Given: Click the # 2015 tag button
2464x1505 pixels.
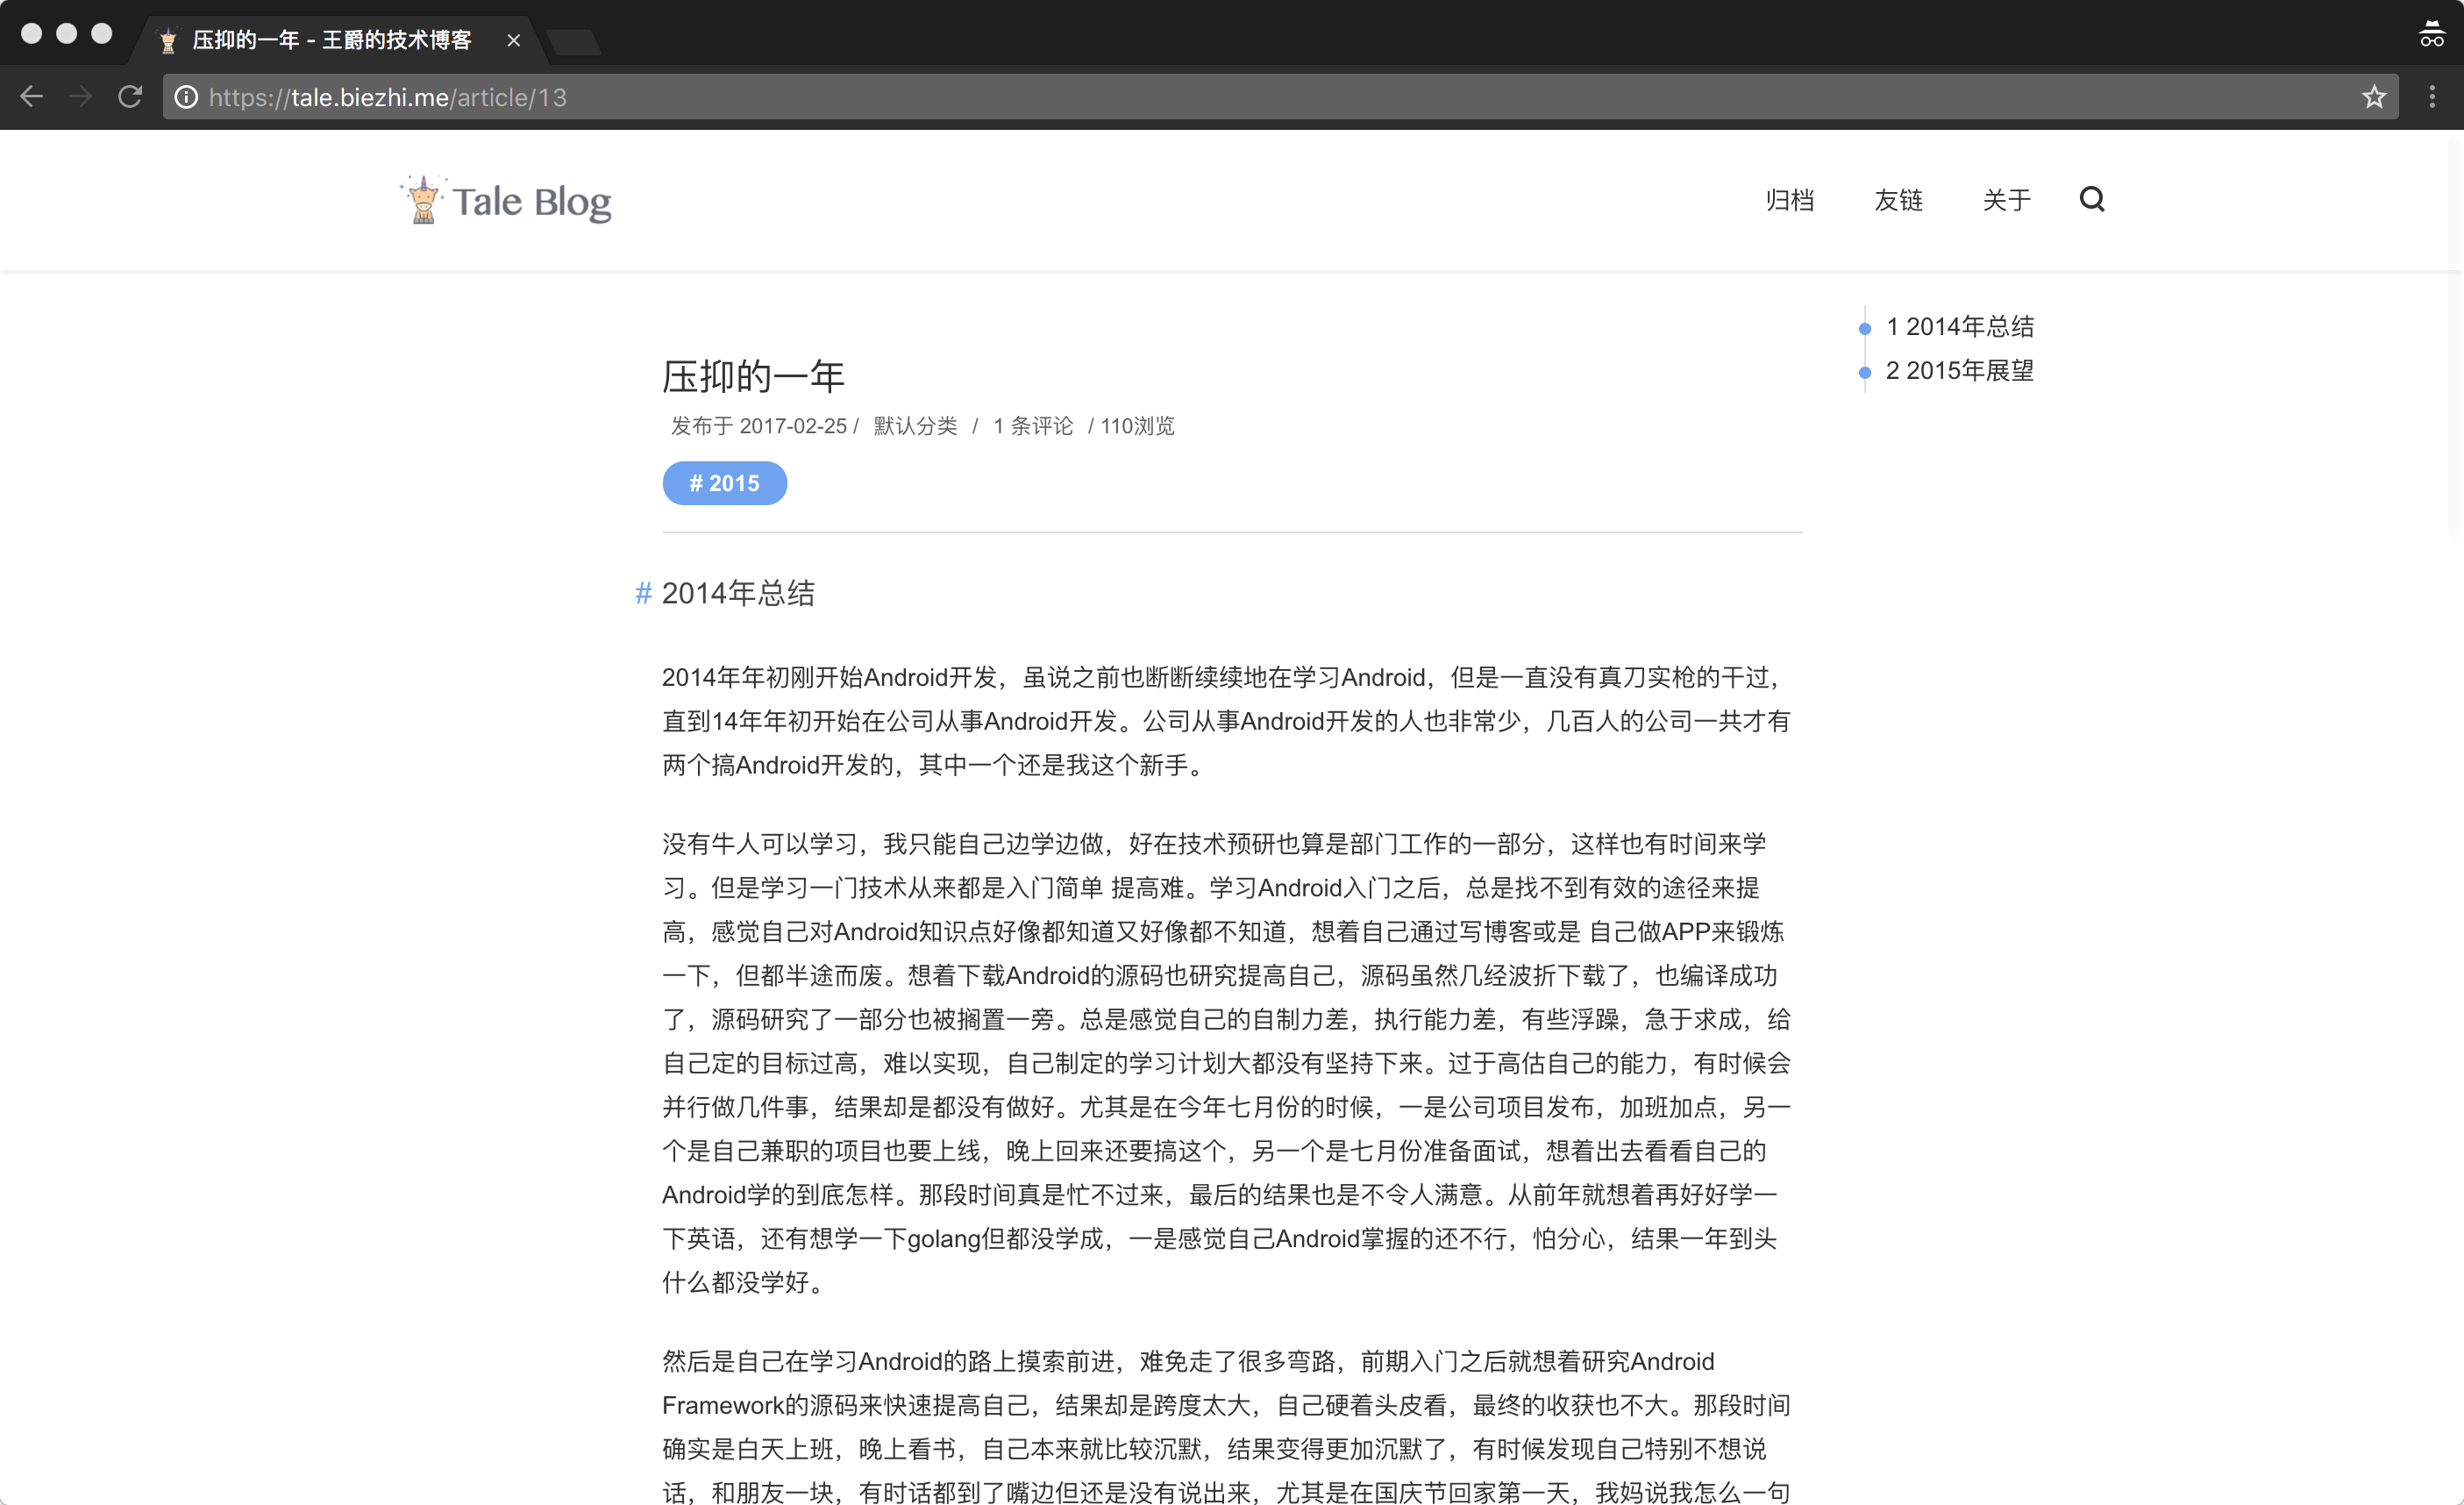Looking at the screenshot, I should 724,483.
